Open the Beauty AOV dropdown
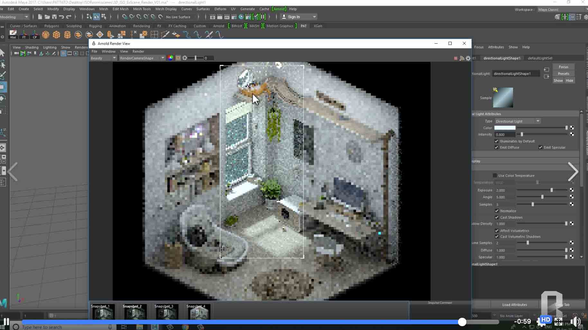Screen dimensions: 588x330 coord(103,58)
